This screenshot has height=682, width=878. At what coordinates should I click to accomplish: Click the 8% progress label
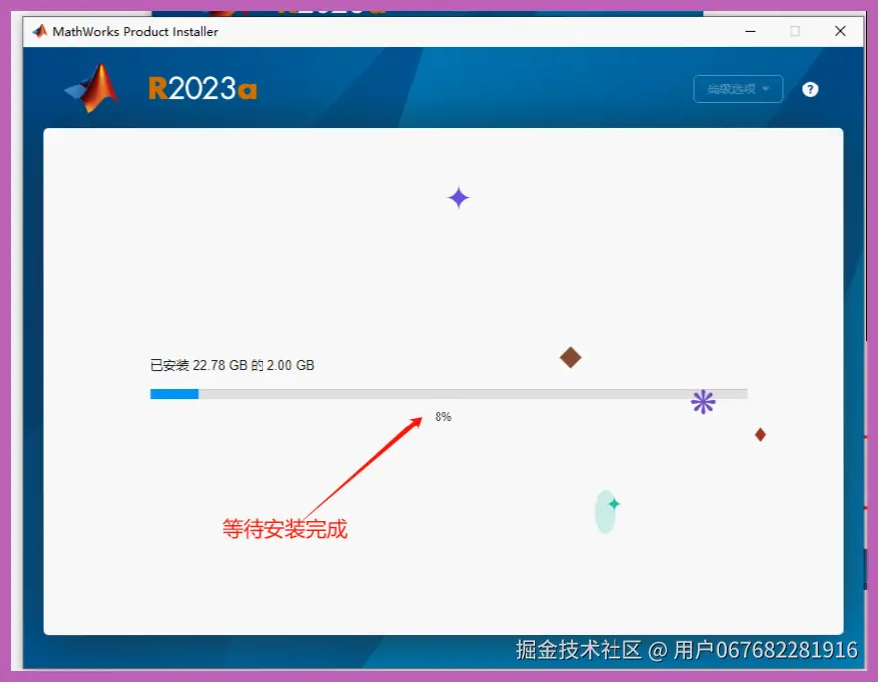[442, 416]
